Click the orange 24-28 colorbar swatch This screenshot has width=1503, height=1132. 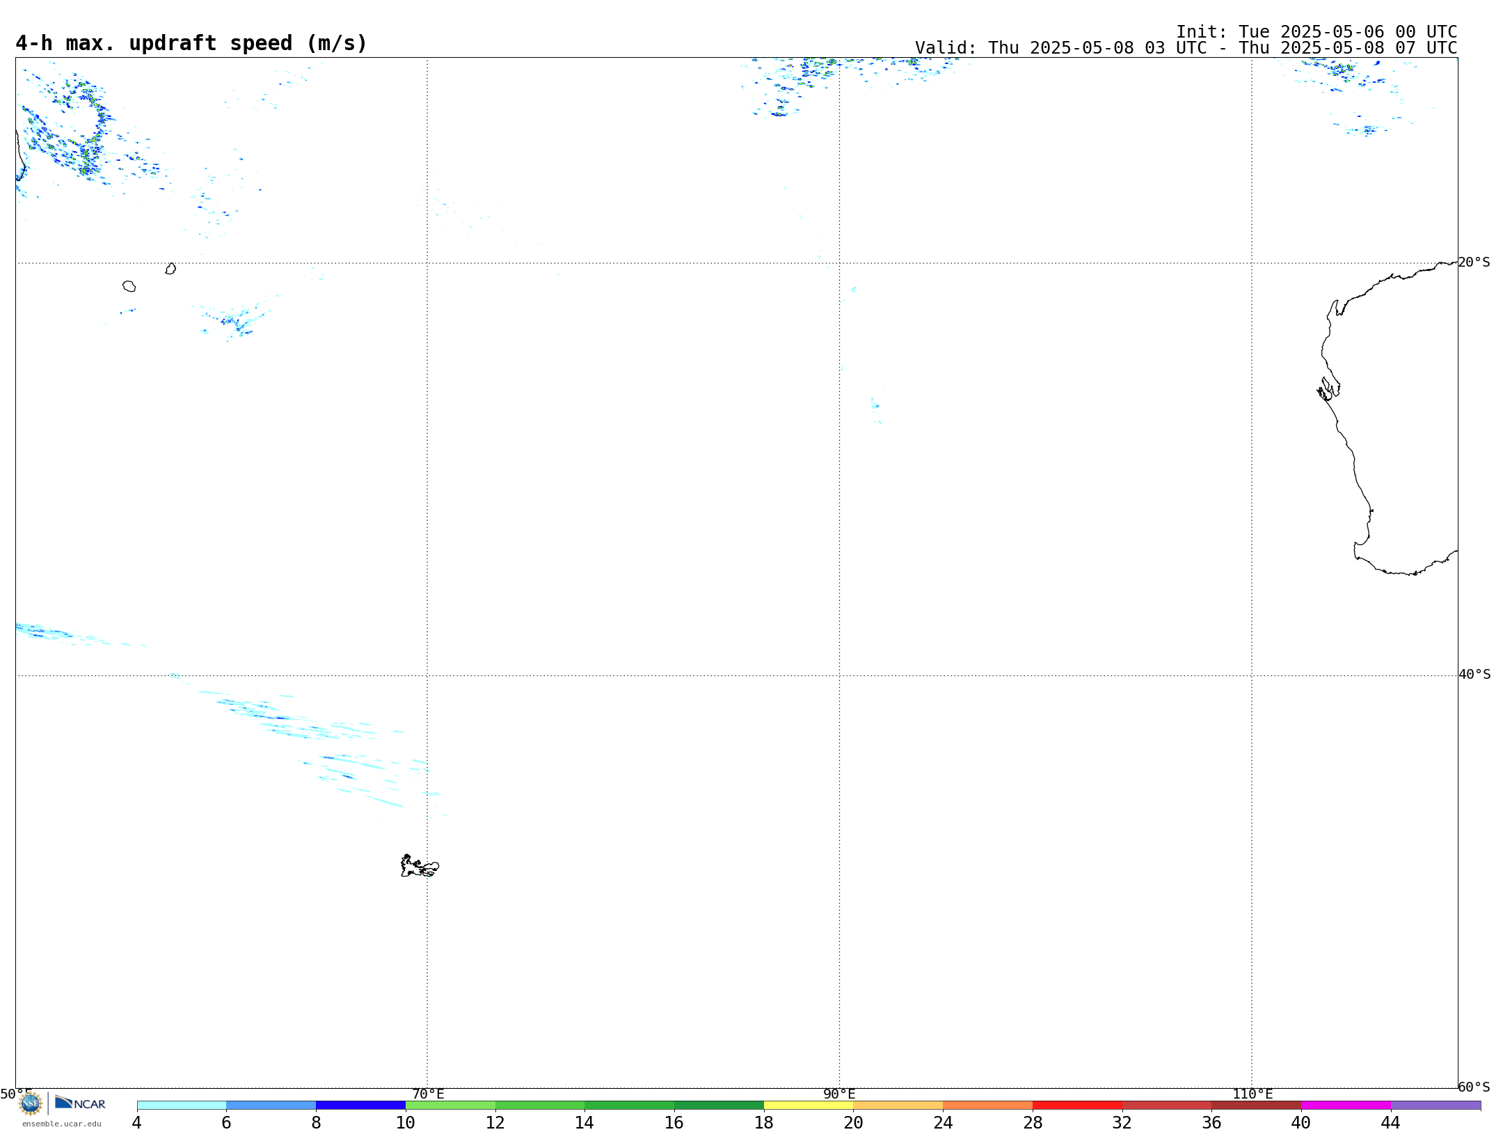coord(988,1105)
